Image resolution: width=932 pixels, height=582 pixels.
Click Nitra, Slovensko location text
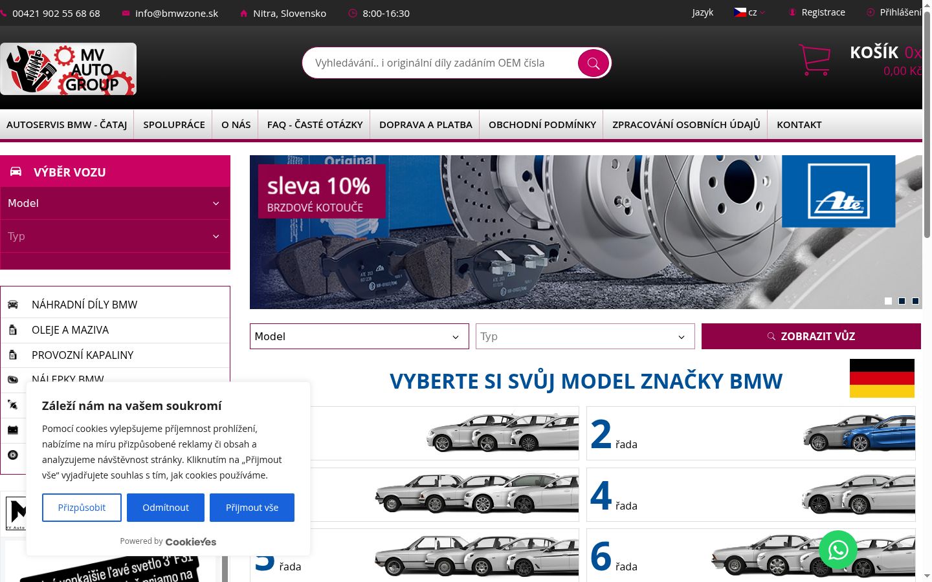click(289, 13)
